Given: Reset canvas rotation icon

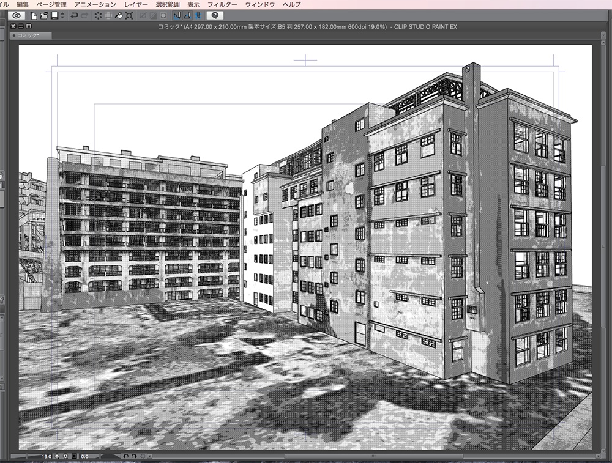Looking at the screenshot, I should [x=143, y=456].
